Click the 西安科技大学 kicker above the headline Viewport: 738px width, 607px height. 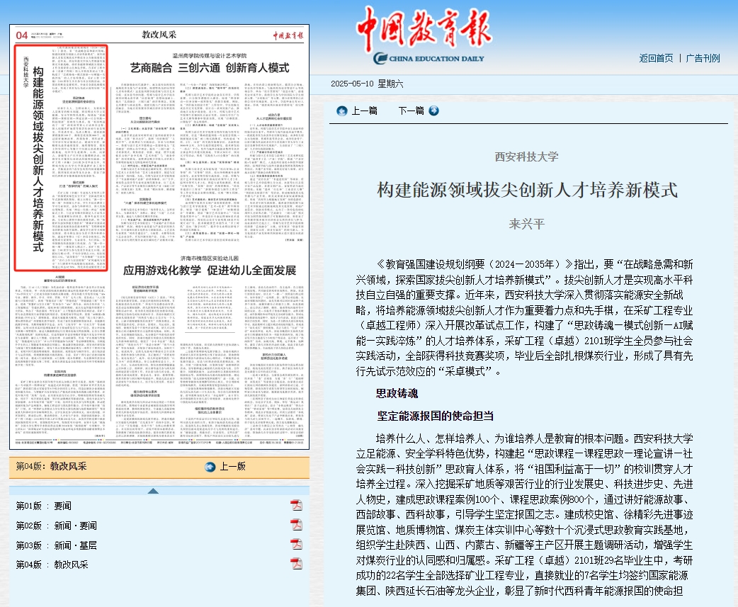click(527, 157)
